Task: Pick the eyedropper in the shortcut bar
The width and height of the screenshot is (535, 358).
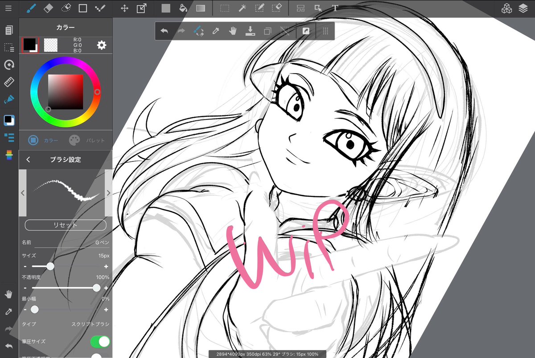Action: click(216, 31)
